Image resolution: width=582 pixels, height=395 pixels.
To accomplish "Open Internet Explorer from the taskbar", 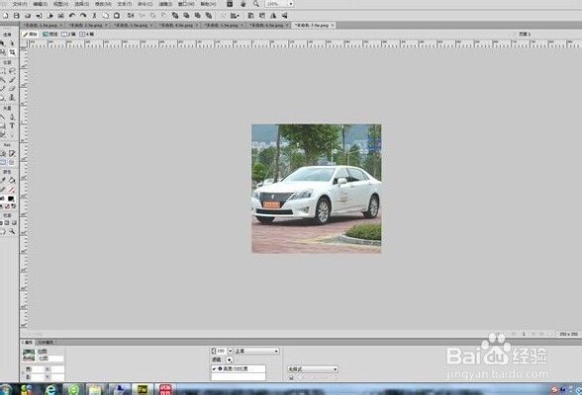I will [x=50, y=389].
